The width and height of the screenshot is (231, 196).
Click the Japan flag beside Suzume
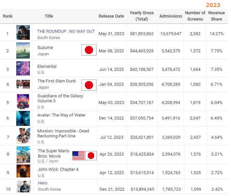click(89, 50)
